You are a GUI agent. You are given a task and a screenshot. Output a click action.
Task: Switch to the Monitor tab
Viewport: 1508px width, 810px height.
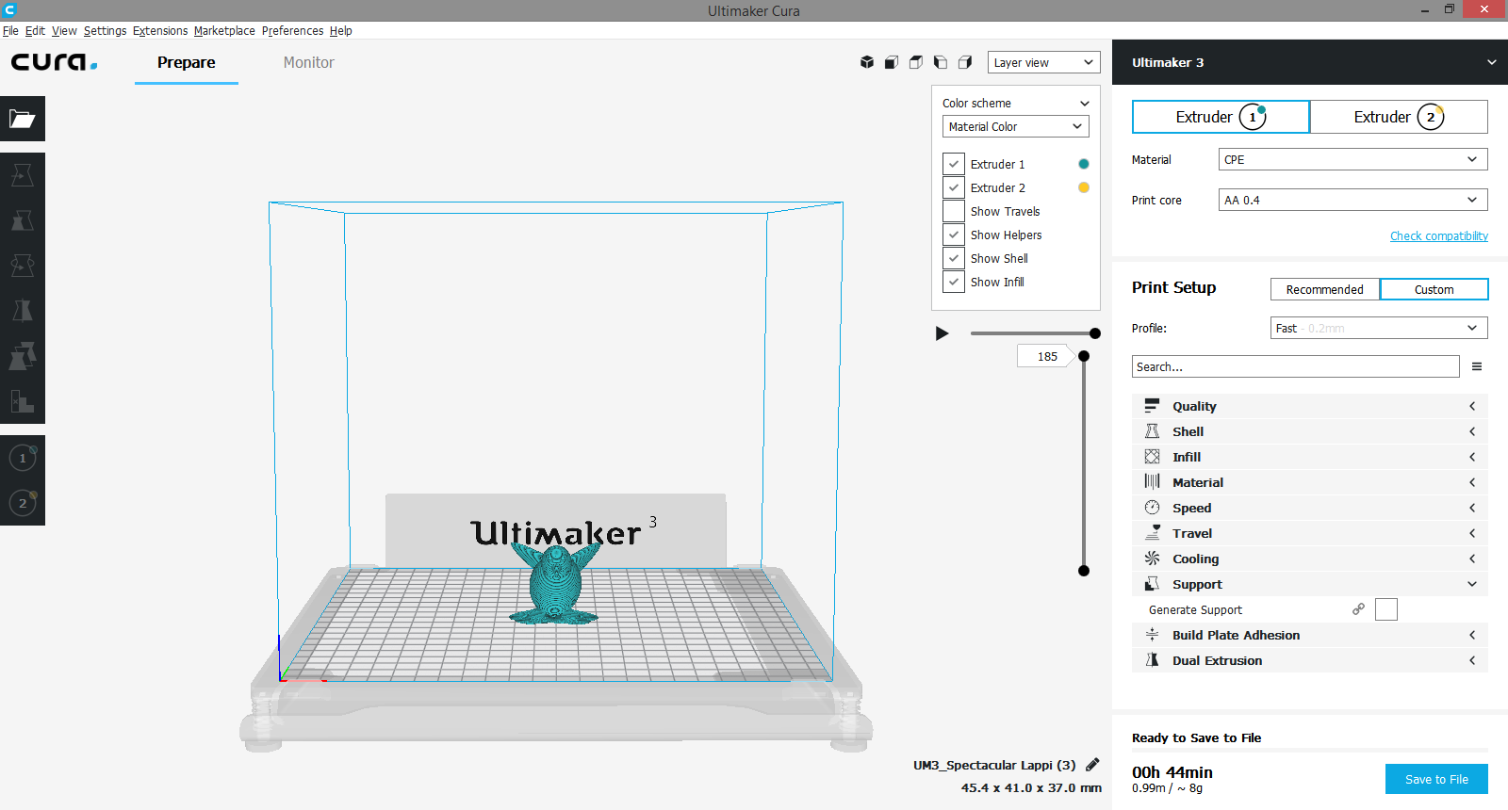pyautogui.click(x=309, y=62)
